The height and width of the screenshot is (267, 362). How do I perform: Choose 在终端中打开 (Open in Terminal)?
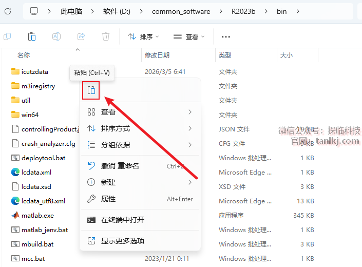click(x=140, y=220)
